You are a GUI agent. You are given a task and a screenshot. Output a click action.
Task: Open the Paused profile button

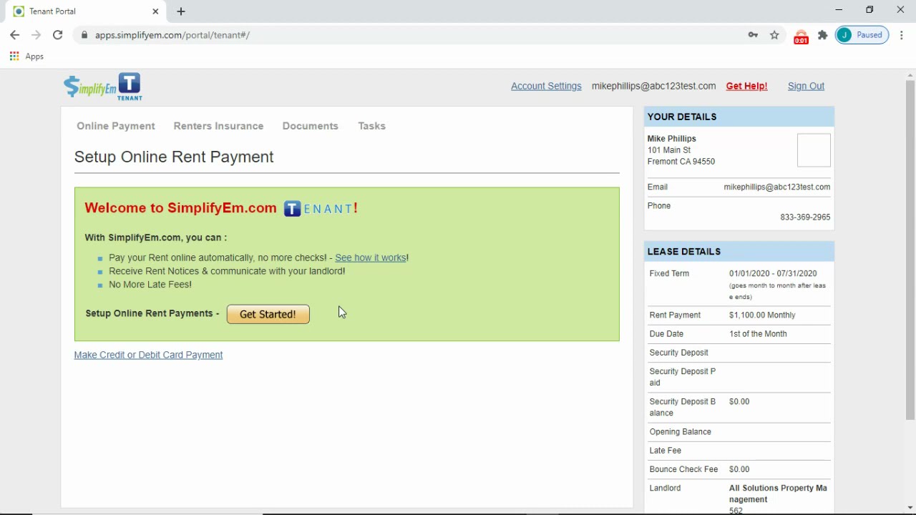point(862,35)
